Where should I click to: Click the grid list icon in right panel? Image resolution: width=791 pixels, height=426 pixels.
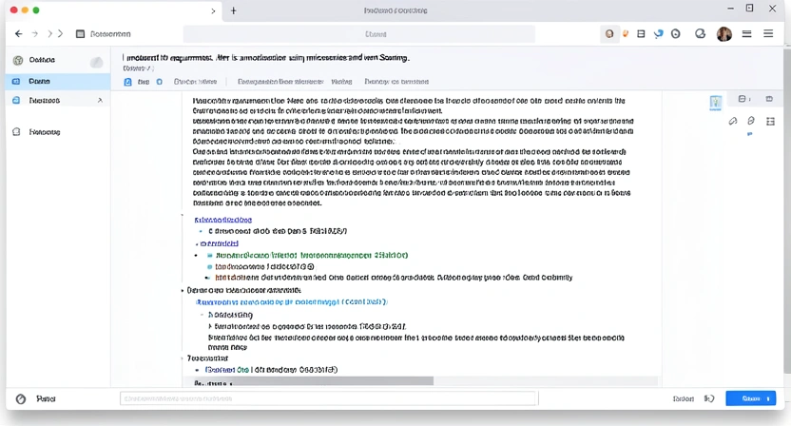pyautogui.click(x=770, y=121)
